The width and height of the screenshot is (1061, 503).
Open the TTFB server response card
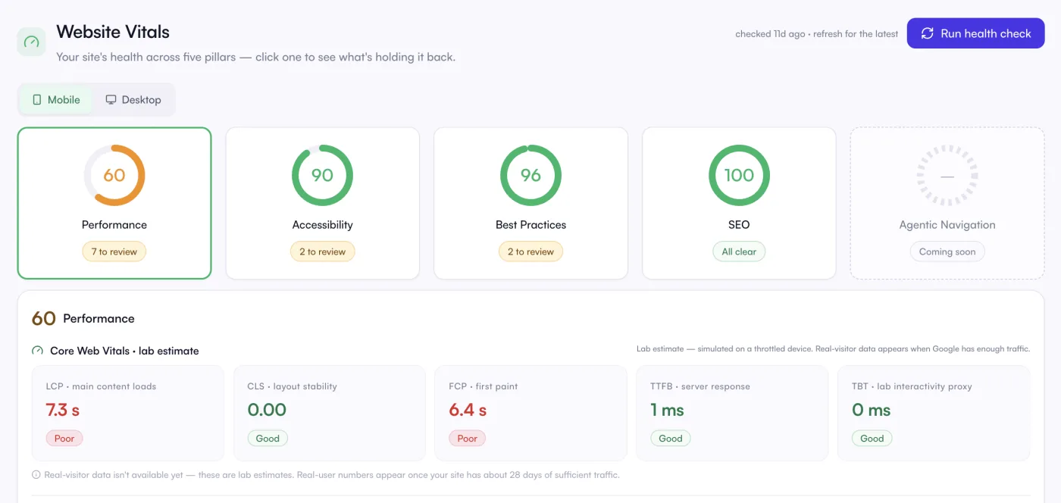click(732, 413)
